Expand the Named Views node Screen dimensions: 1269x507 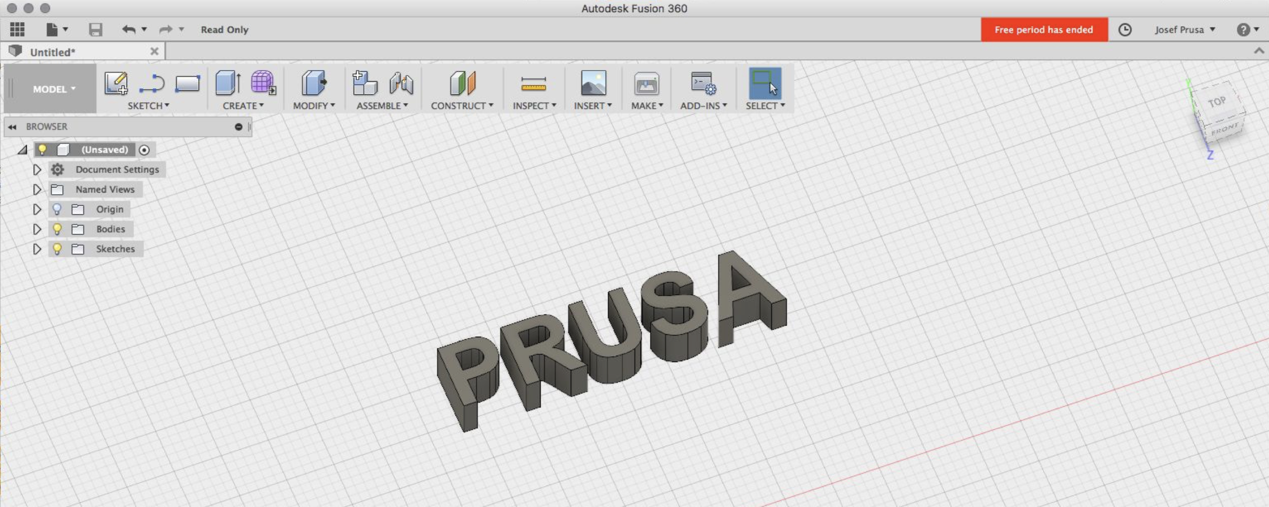(37, 189)
